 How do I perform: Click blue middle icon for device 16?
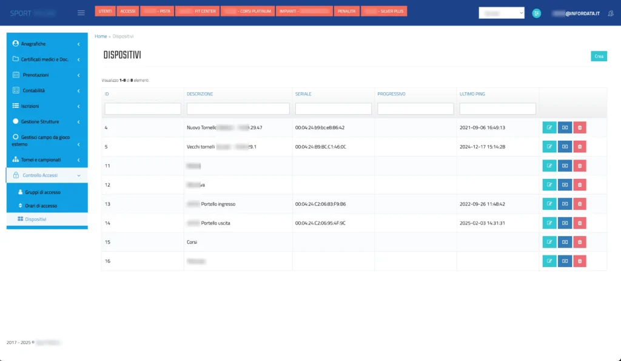[x=565, y=261]
